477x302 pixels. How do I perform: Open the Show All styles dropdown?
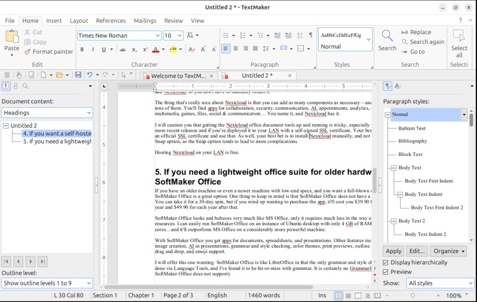point(440,283)
